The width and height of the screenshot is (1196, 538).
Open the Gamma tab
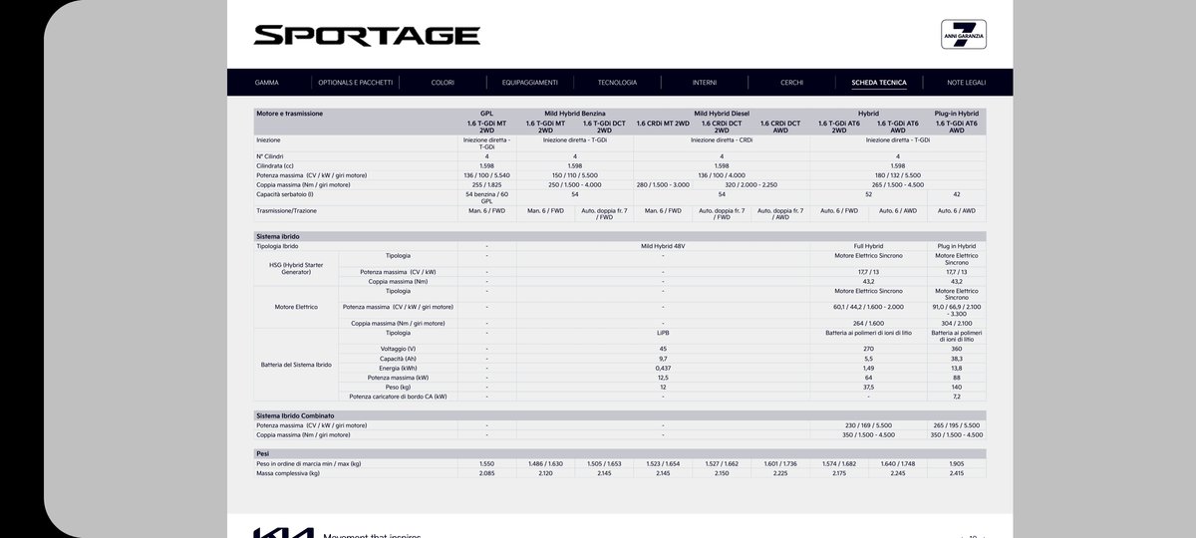[267, 83]
